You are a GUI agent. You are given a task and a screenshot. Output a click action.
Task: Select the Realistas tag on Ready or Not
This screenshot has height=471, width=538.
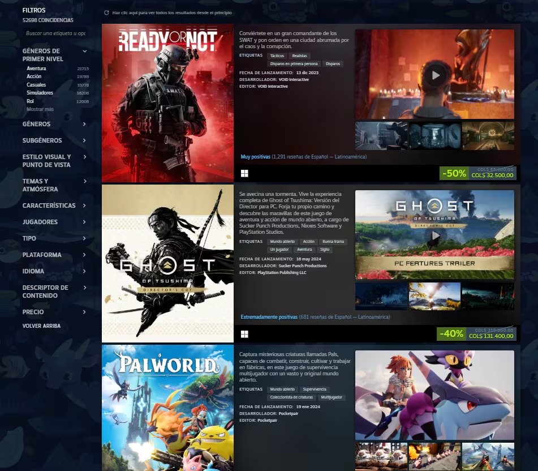[x=299, y=55]
